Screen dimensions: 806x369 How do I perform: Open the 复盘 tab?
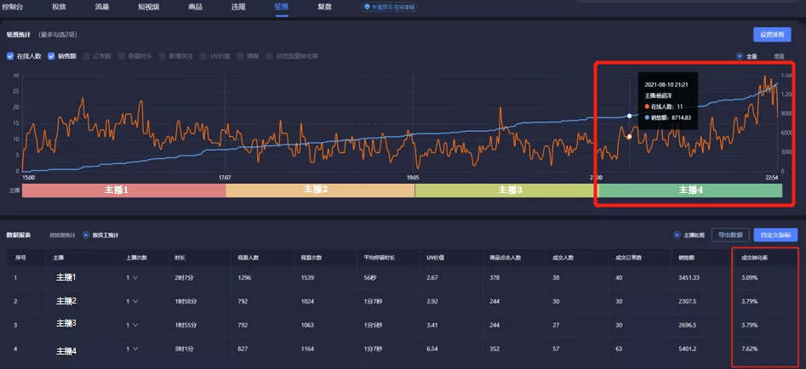pyautogui.click(x=324, y=6)
